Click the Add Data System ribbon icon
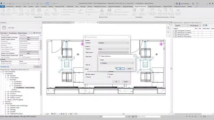This screenshot has width=214, height=120. coord(178,12)
